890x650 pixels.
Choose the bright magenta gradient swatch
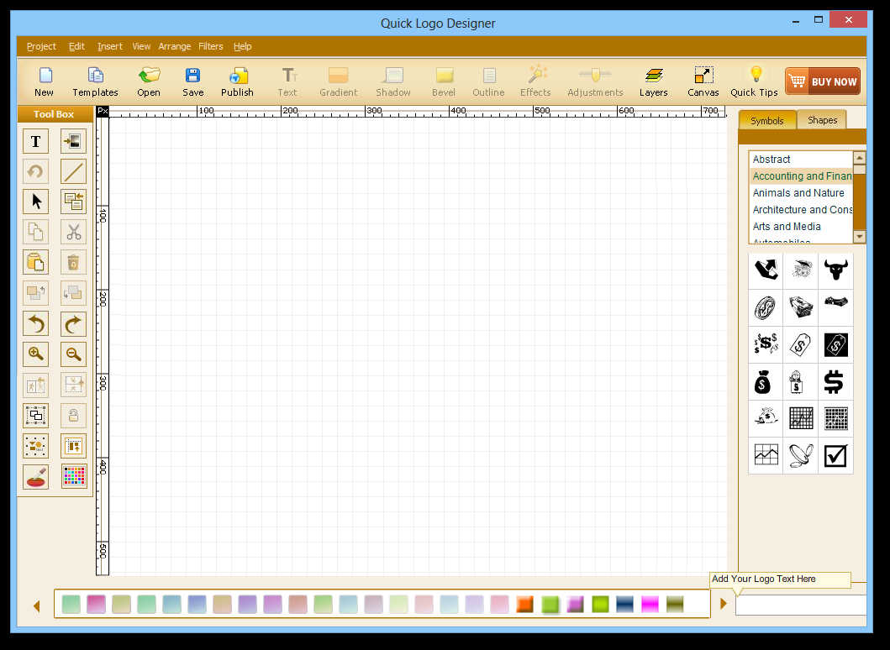tap(650, 604)
